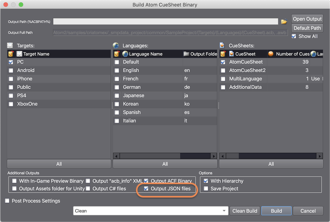
Task: Tick the XboxOne target checkbox
Action: coord(11,104)
